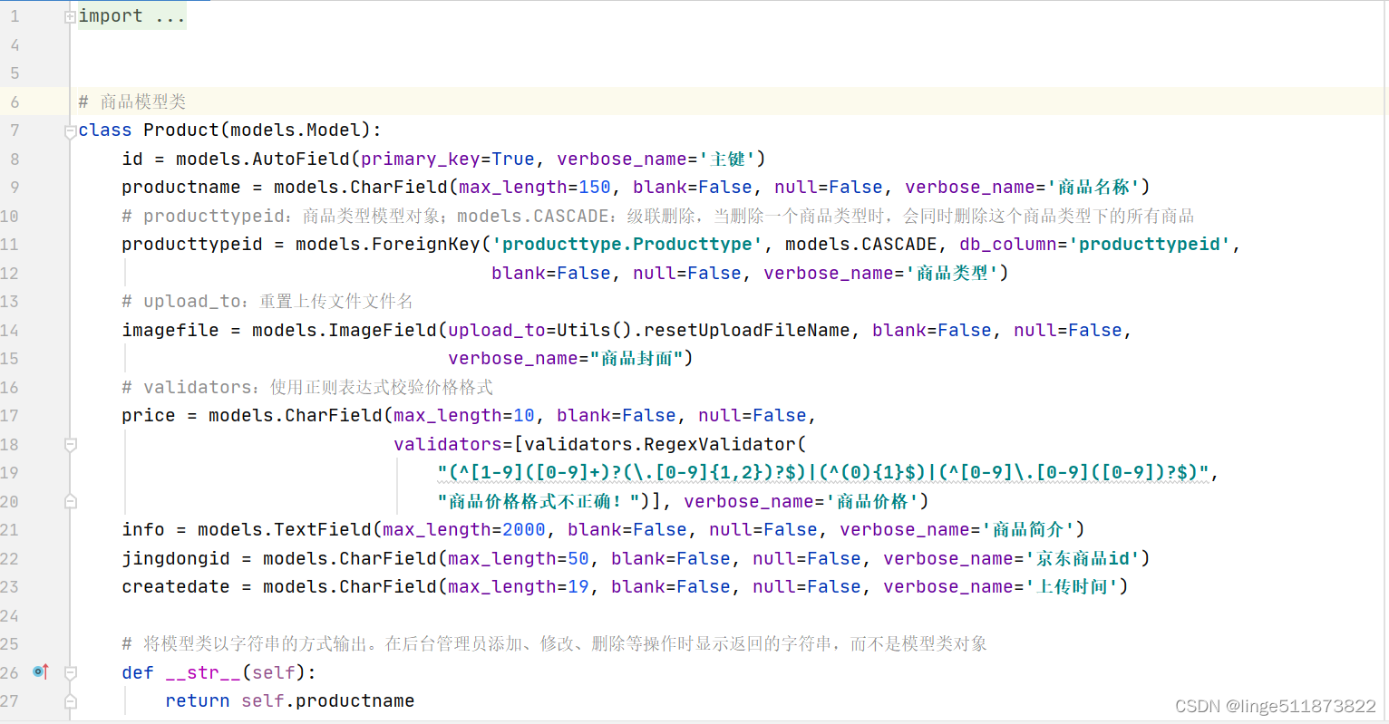Click the string '上传时间'
This screenshot has width=1389, height=724.
[x=1073, y=586]
